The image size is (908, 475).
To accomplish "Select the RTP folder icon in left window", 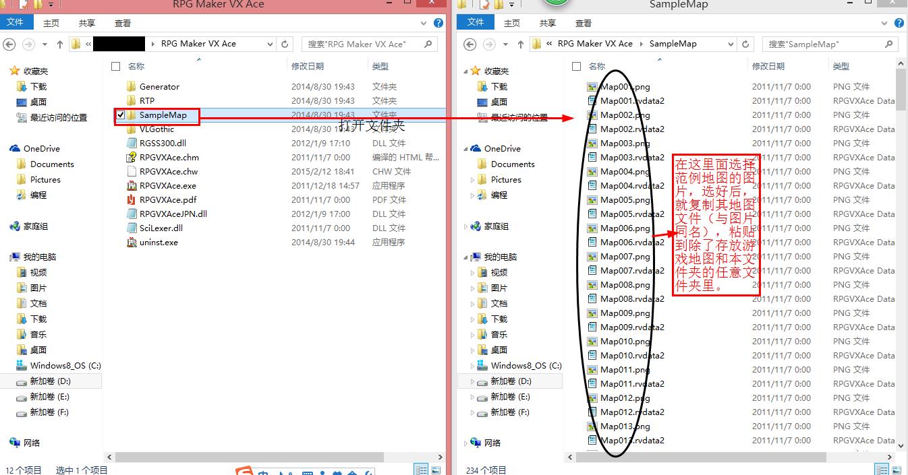I will [132, 100].
